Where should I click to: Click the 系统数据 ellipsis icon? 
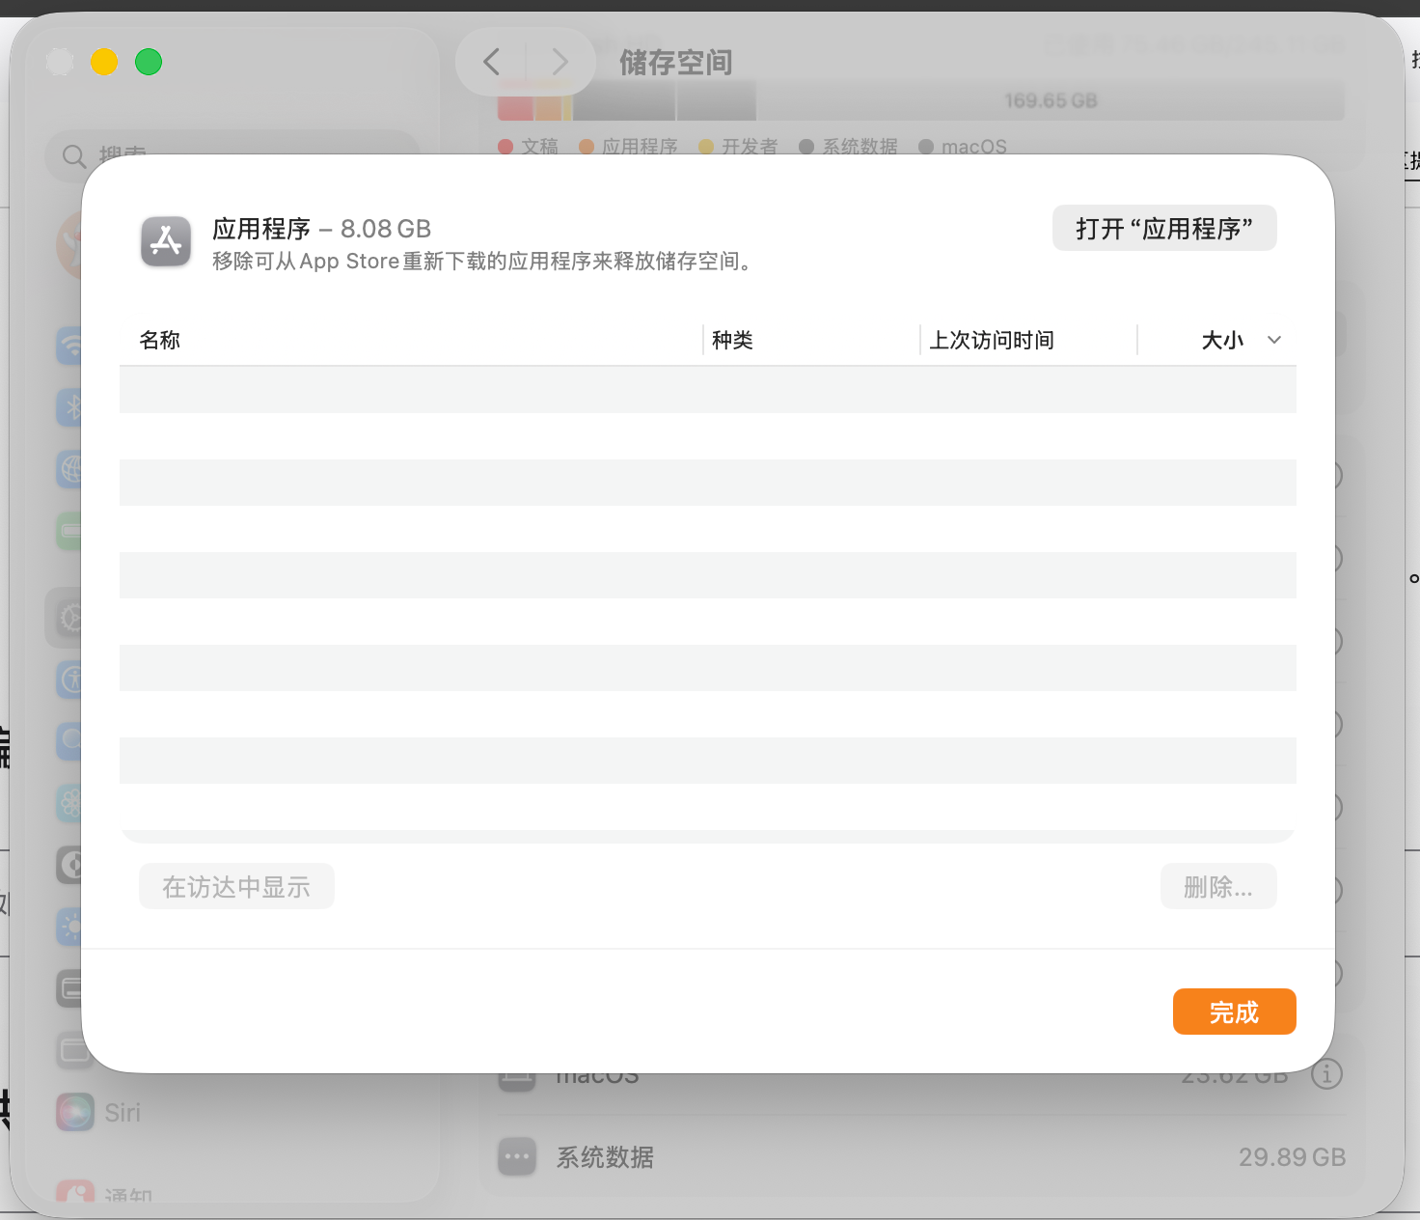(517, 1156)
